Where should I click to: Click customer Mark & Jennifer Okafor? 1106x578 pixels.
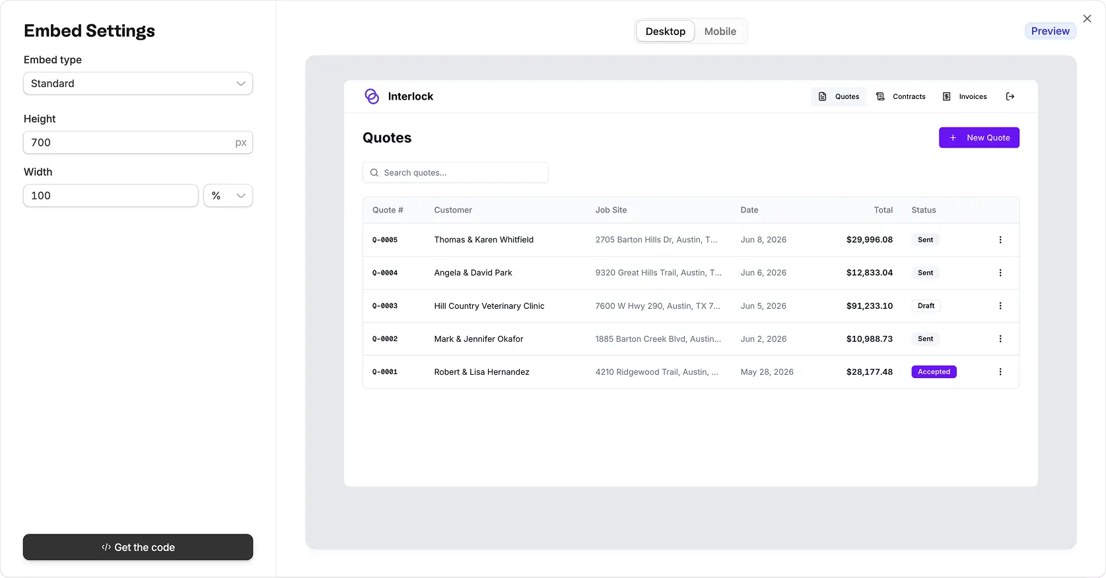(479, 339)
